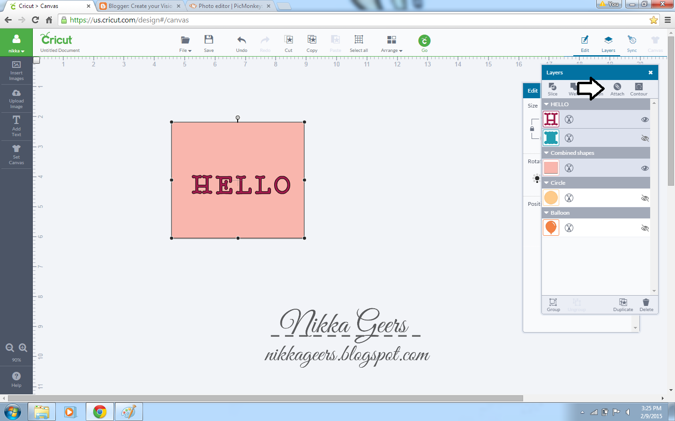Show the Balloon layer

645,228
